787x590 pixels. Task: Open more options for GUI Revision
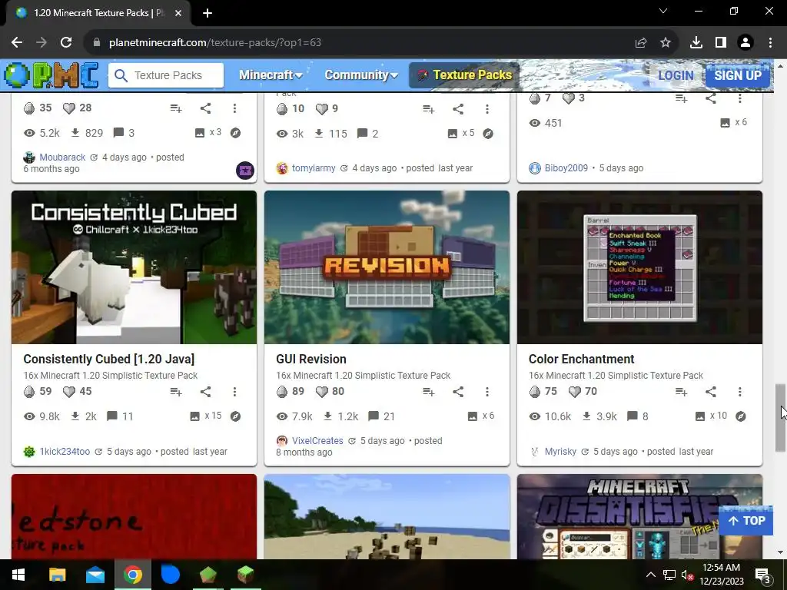tap(486, 392)
